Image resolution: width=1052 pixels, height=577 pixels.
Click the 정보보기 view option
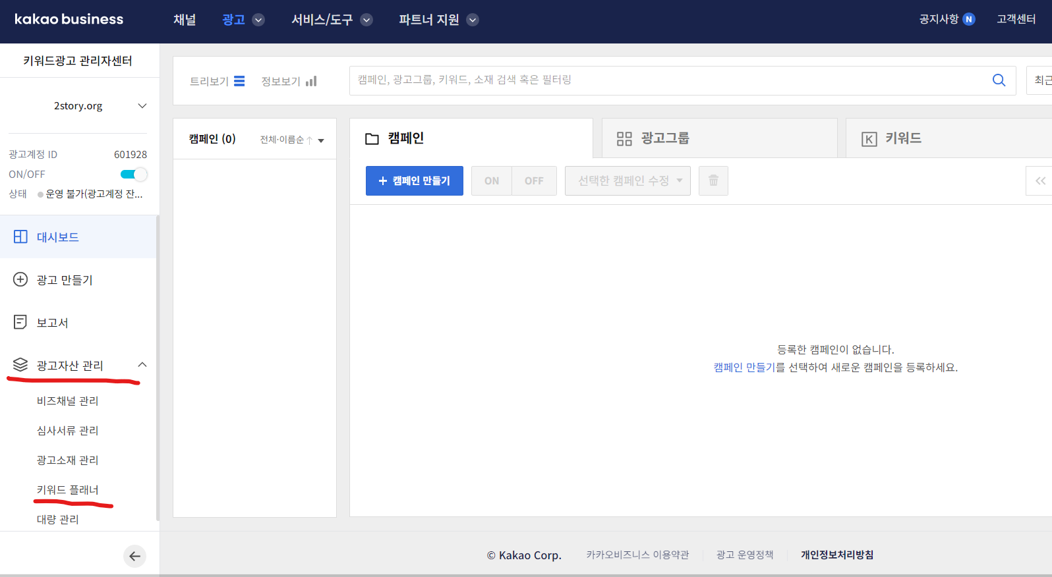click(289, 81)
